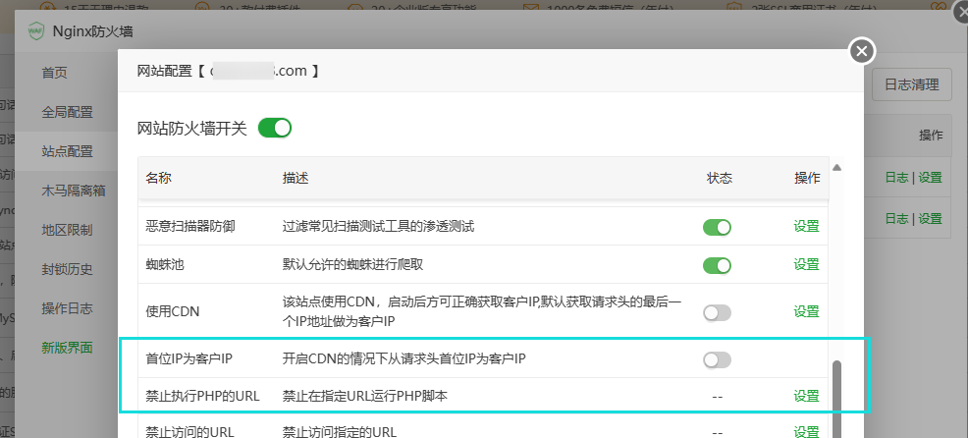Click the rule list scrollbar up arrow
Screen dimensions: 968x438
tap(837, 167)
